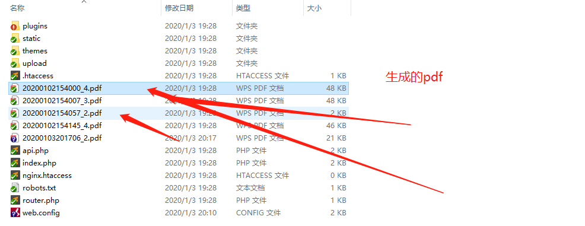
Task: Select the web.config file icon
Action: click(15, 213)
